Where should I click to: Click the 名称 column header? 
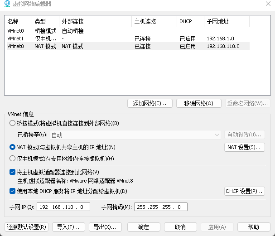pos(19,21)
